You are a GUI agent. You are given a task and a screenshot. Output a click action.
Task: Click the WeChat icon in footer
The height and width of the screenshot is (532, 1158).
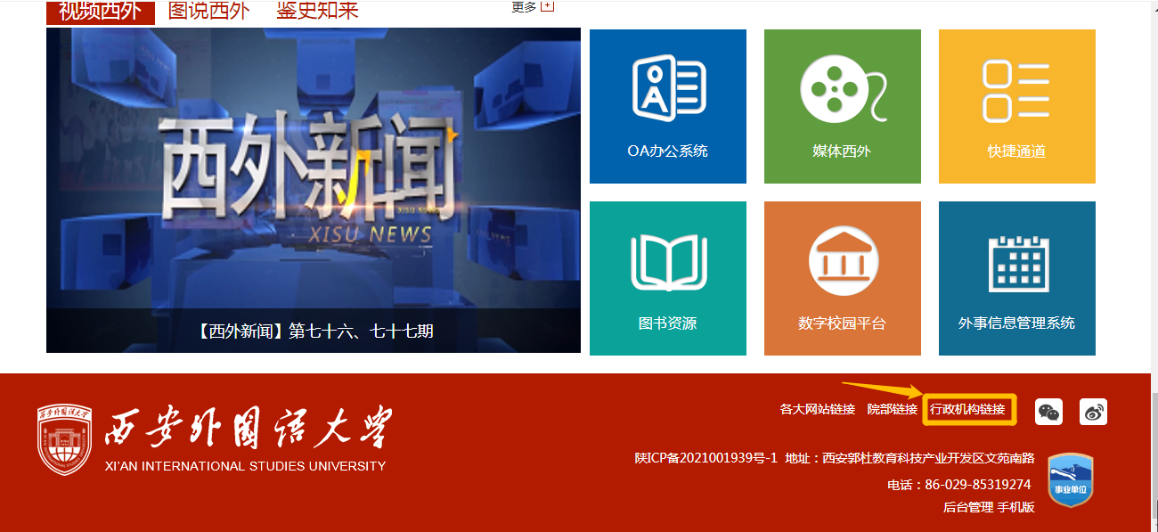[x=1048, y=412]
